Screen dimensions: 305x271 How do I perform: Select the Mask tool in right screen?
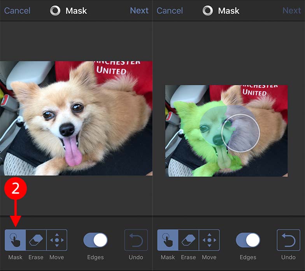tap(168, 240)
